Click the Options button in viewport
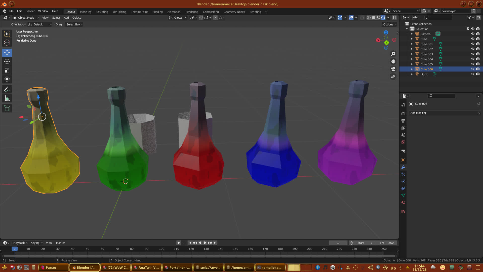483x272 pixels. pos(390,24)
